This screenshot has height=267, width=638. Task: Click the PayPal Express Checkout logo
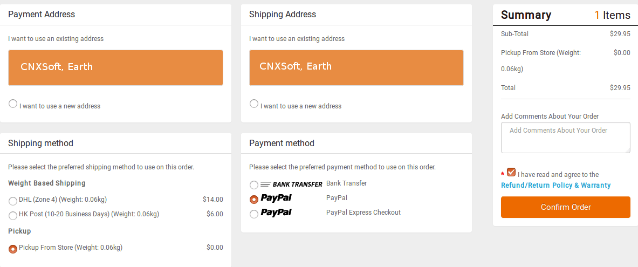tap(276, 213)
